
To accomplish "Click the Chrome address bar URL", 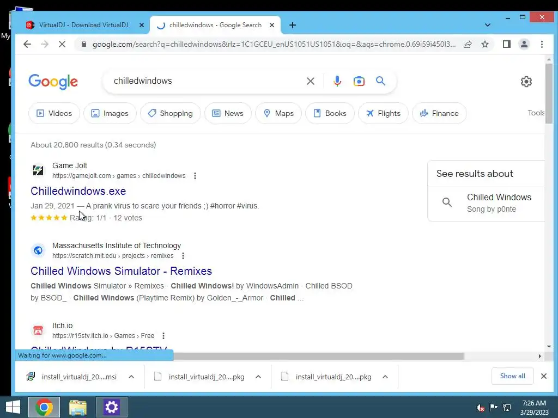I will click(x=274, y=44).
